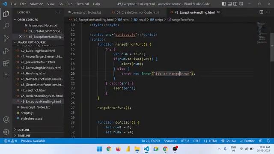
Task: Open the Help menu
Action: [x=96, y=4]
